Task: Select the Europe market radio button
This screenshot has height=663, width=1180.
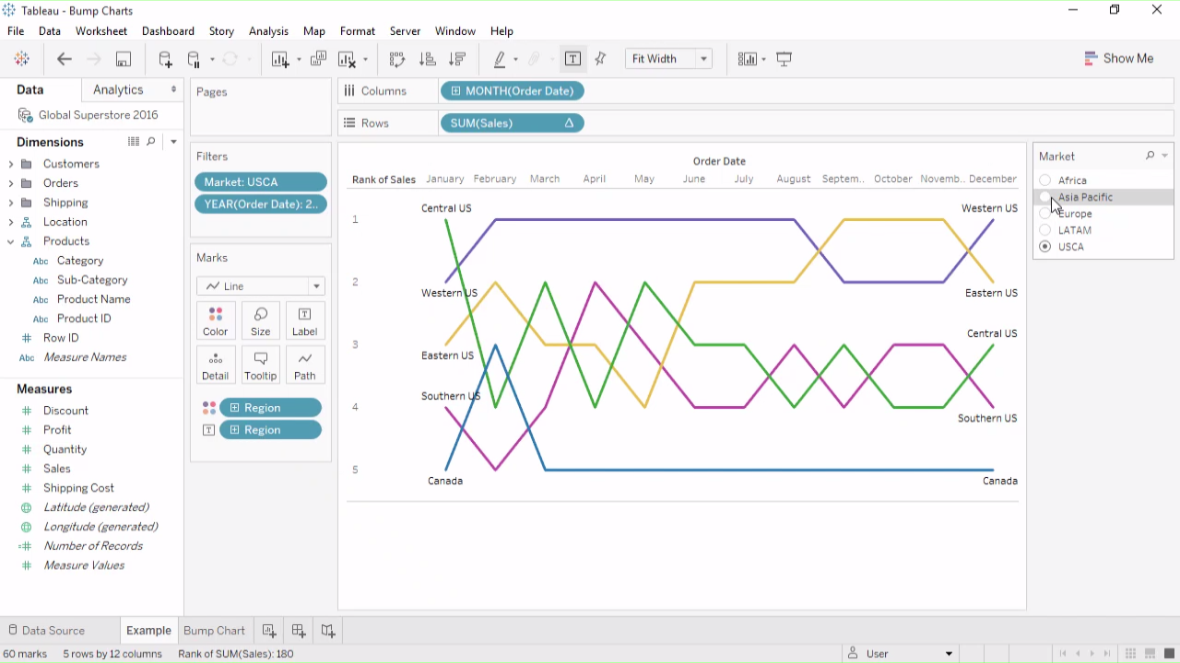Action: (x=1044, y=214)
